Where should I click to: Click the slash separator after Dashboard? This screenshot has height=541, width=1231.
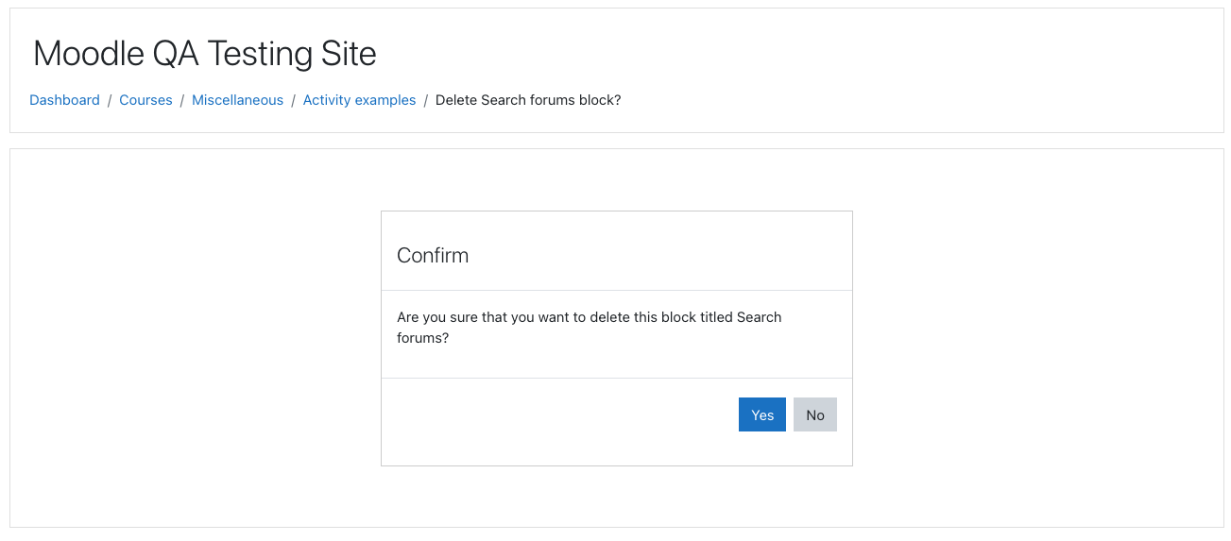tap(110, 100)
